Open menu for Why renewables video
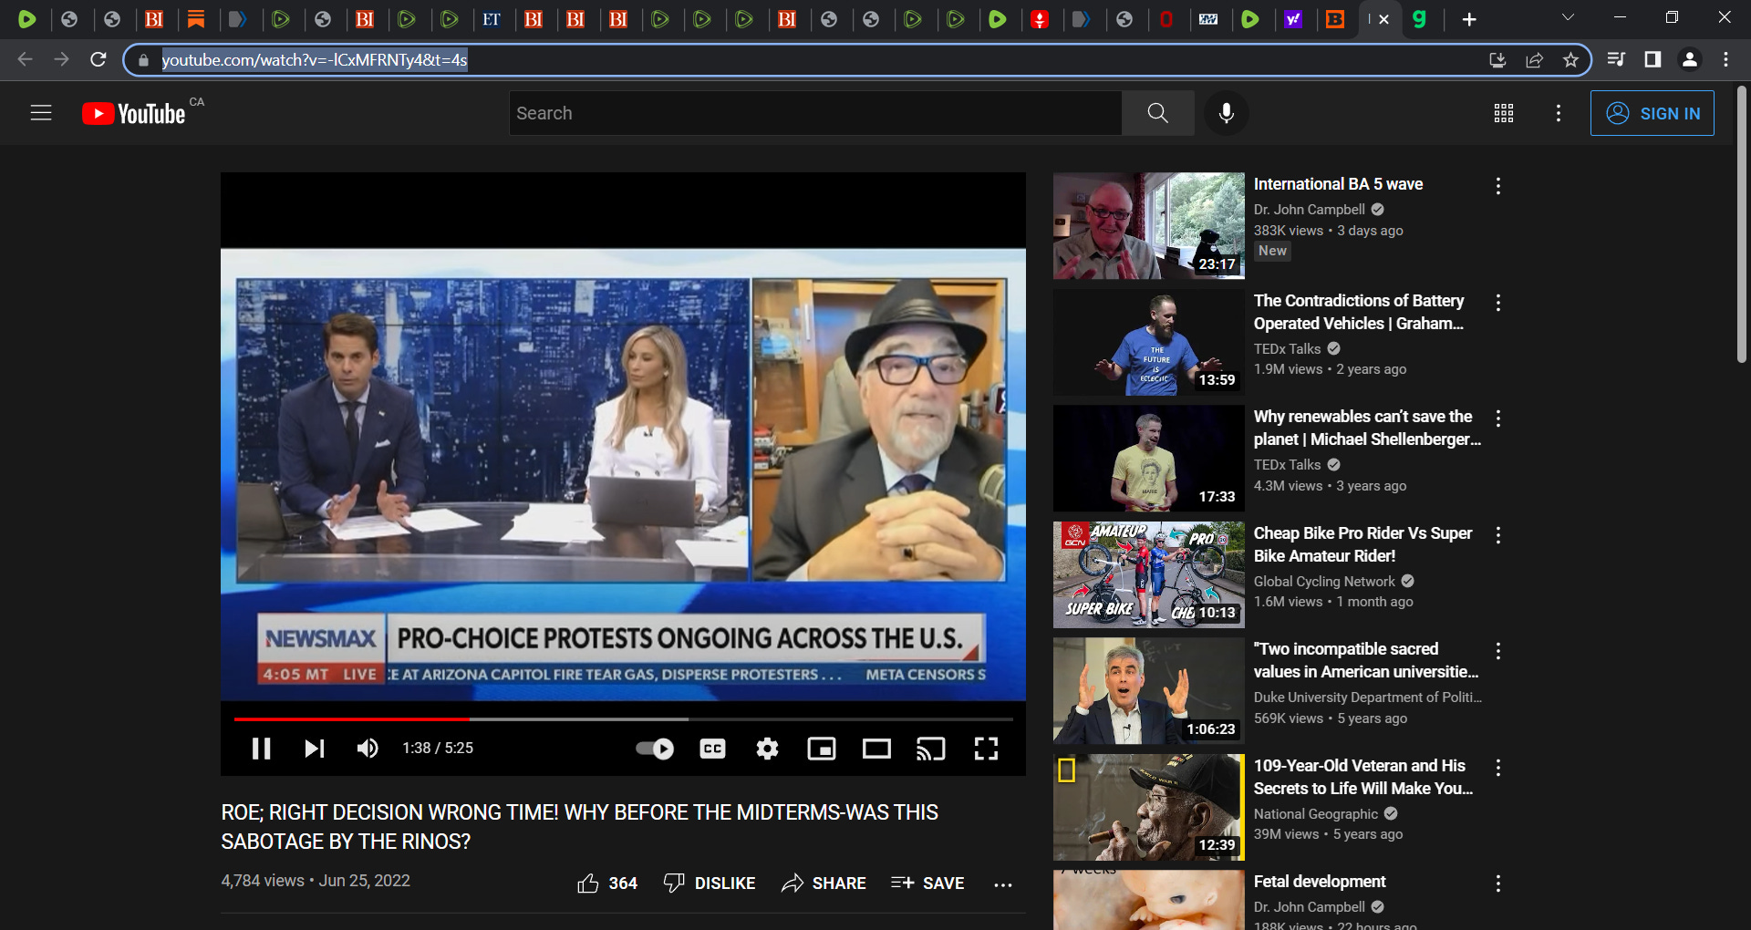 [1498, 418]
